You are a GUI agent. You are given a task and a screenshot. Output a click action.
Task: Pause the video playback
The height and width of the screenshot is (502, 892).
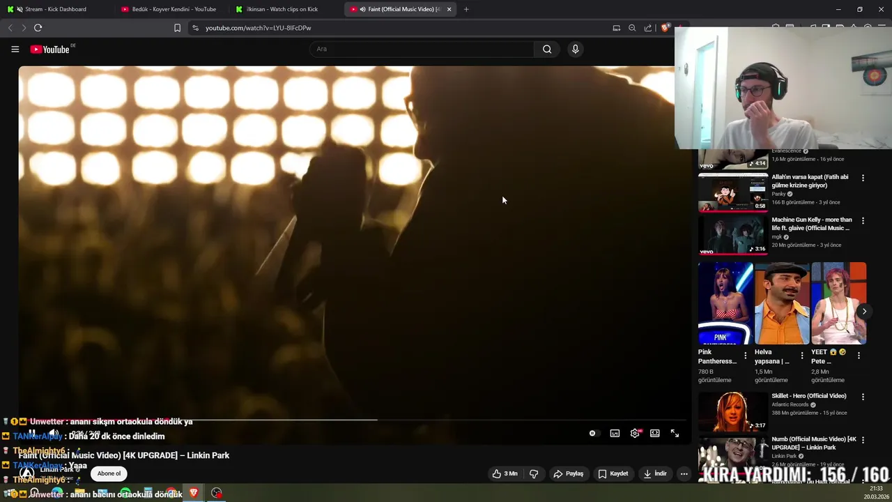pyautogui.click(x=31, y=433)
